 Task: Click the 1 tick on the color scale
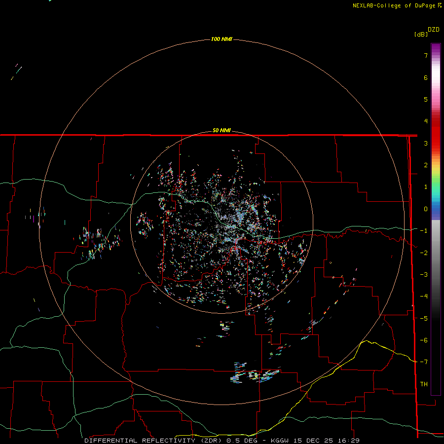(x=426, y=187)
